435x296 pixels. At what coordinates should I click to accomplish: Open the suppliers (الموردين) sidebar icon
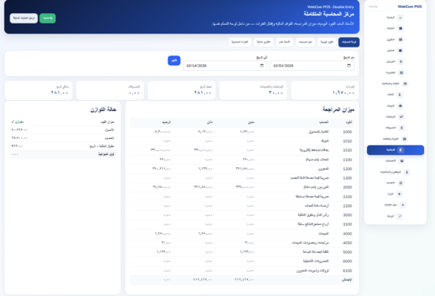[x=401, y=61]
